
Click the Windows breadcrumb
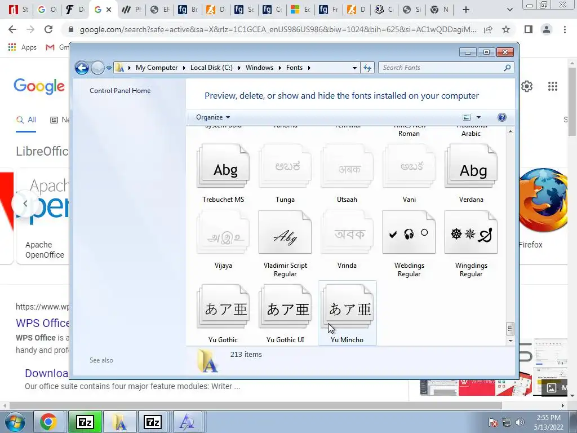click(259, 68)
